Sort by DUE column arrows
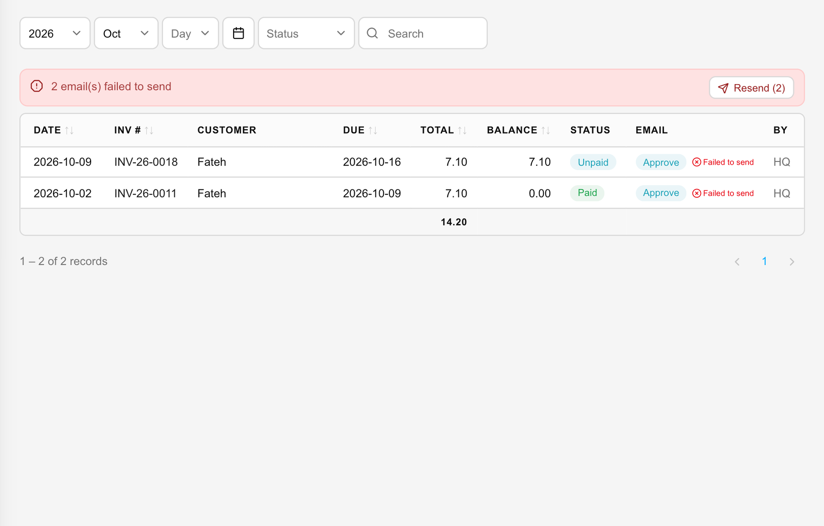Screen dimensions: 824x526 tap(373, 130)
